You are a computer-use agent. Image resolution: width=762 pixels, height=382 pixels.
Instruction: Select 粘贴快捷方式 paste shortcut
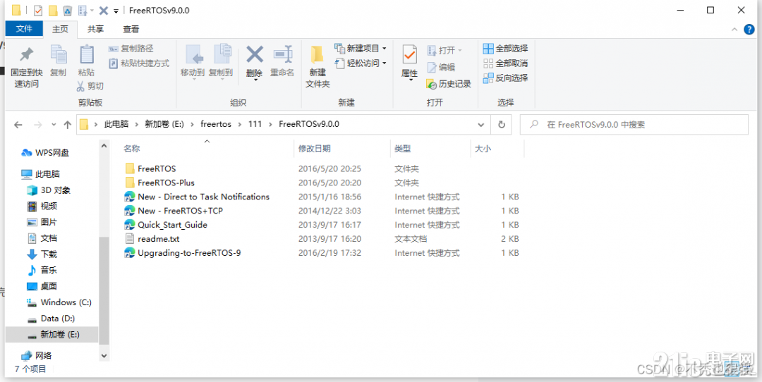139,63
